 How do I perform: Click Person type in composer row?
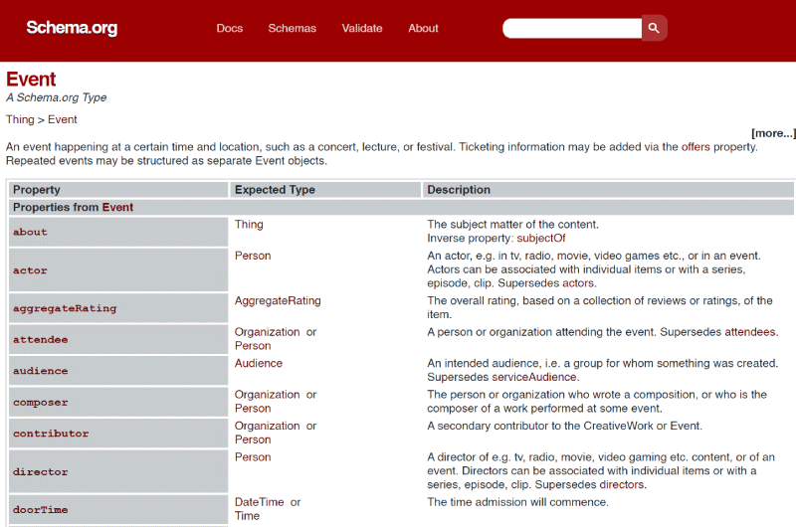pyautogui.click(x=253, y=409)
